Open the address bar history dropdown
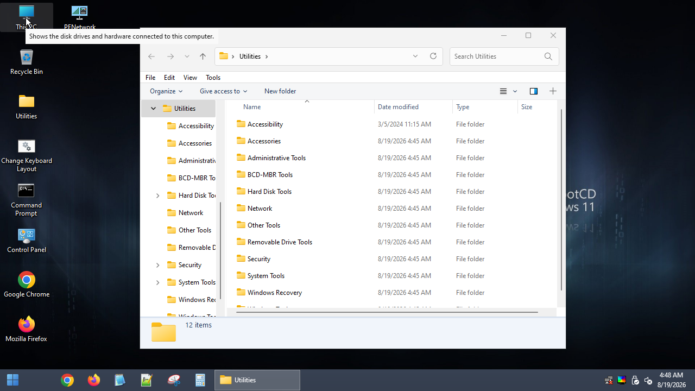 (x=415, y=56)
